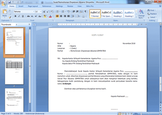Click the Bullets list icon
Image resolution: width=162 pixels, height=115 pixels.
coord(58,12)
